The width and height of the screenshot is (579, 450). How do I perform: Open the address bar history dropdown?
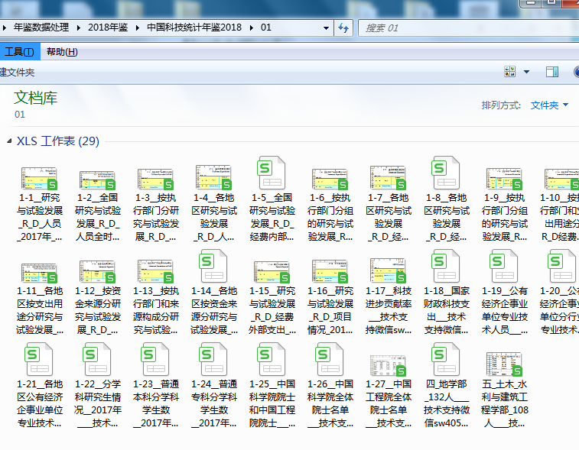[326, 28]
